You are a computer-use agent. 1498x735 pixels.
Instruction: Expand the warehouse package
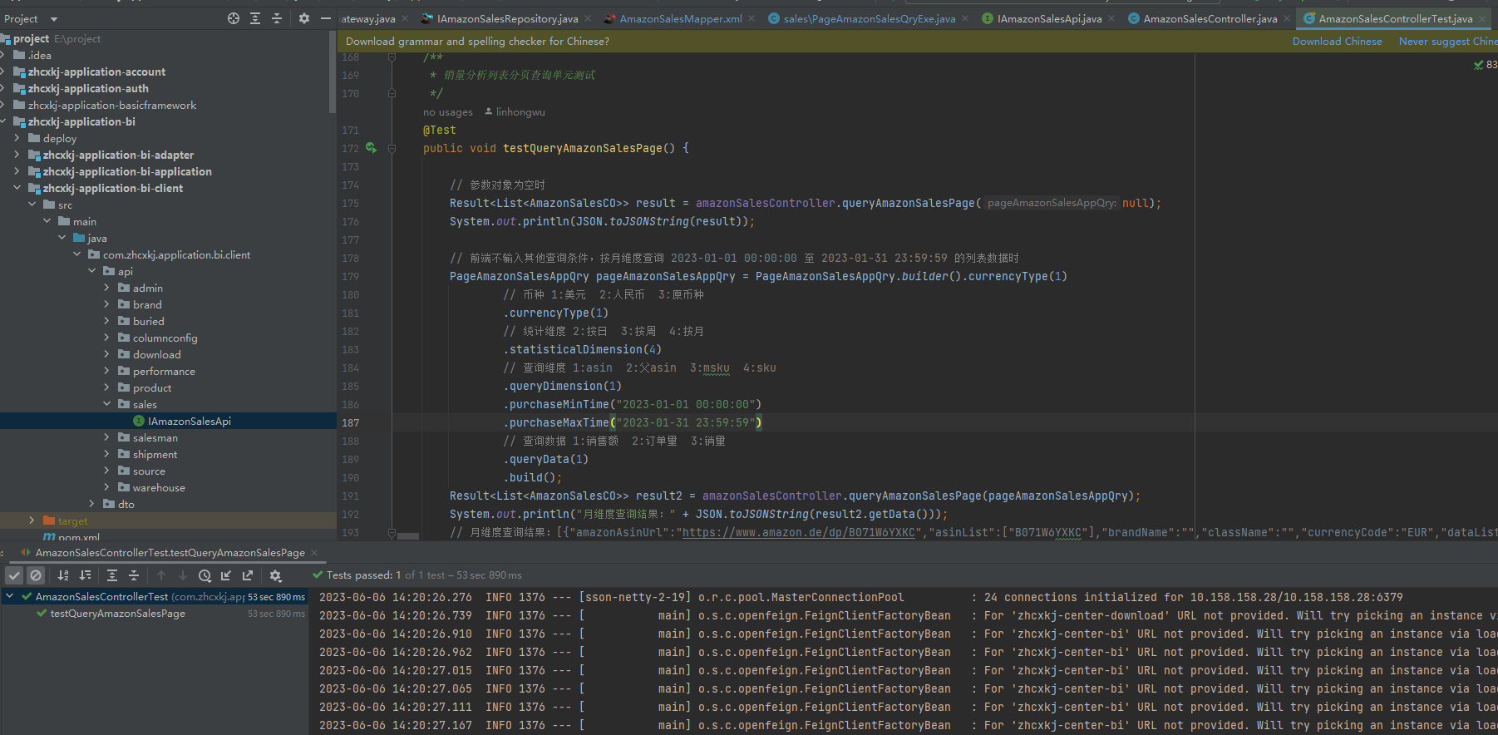click(x=106, y=487)
